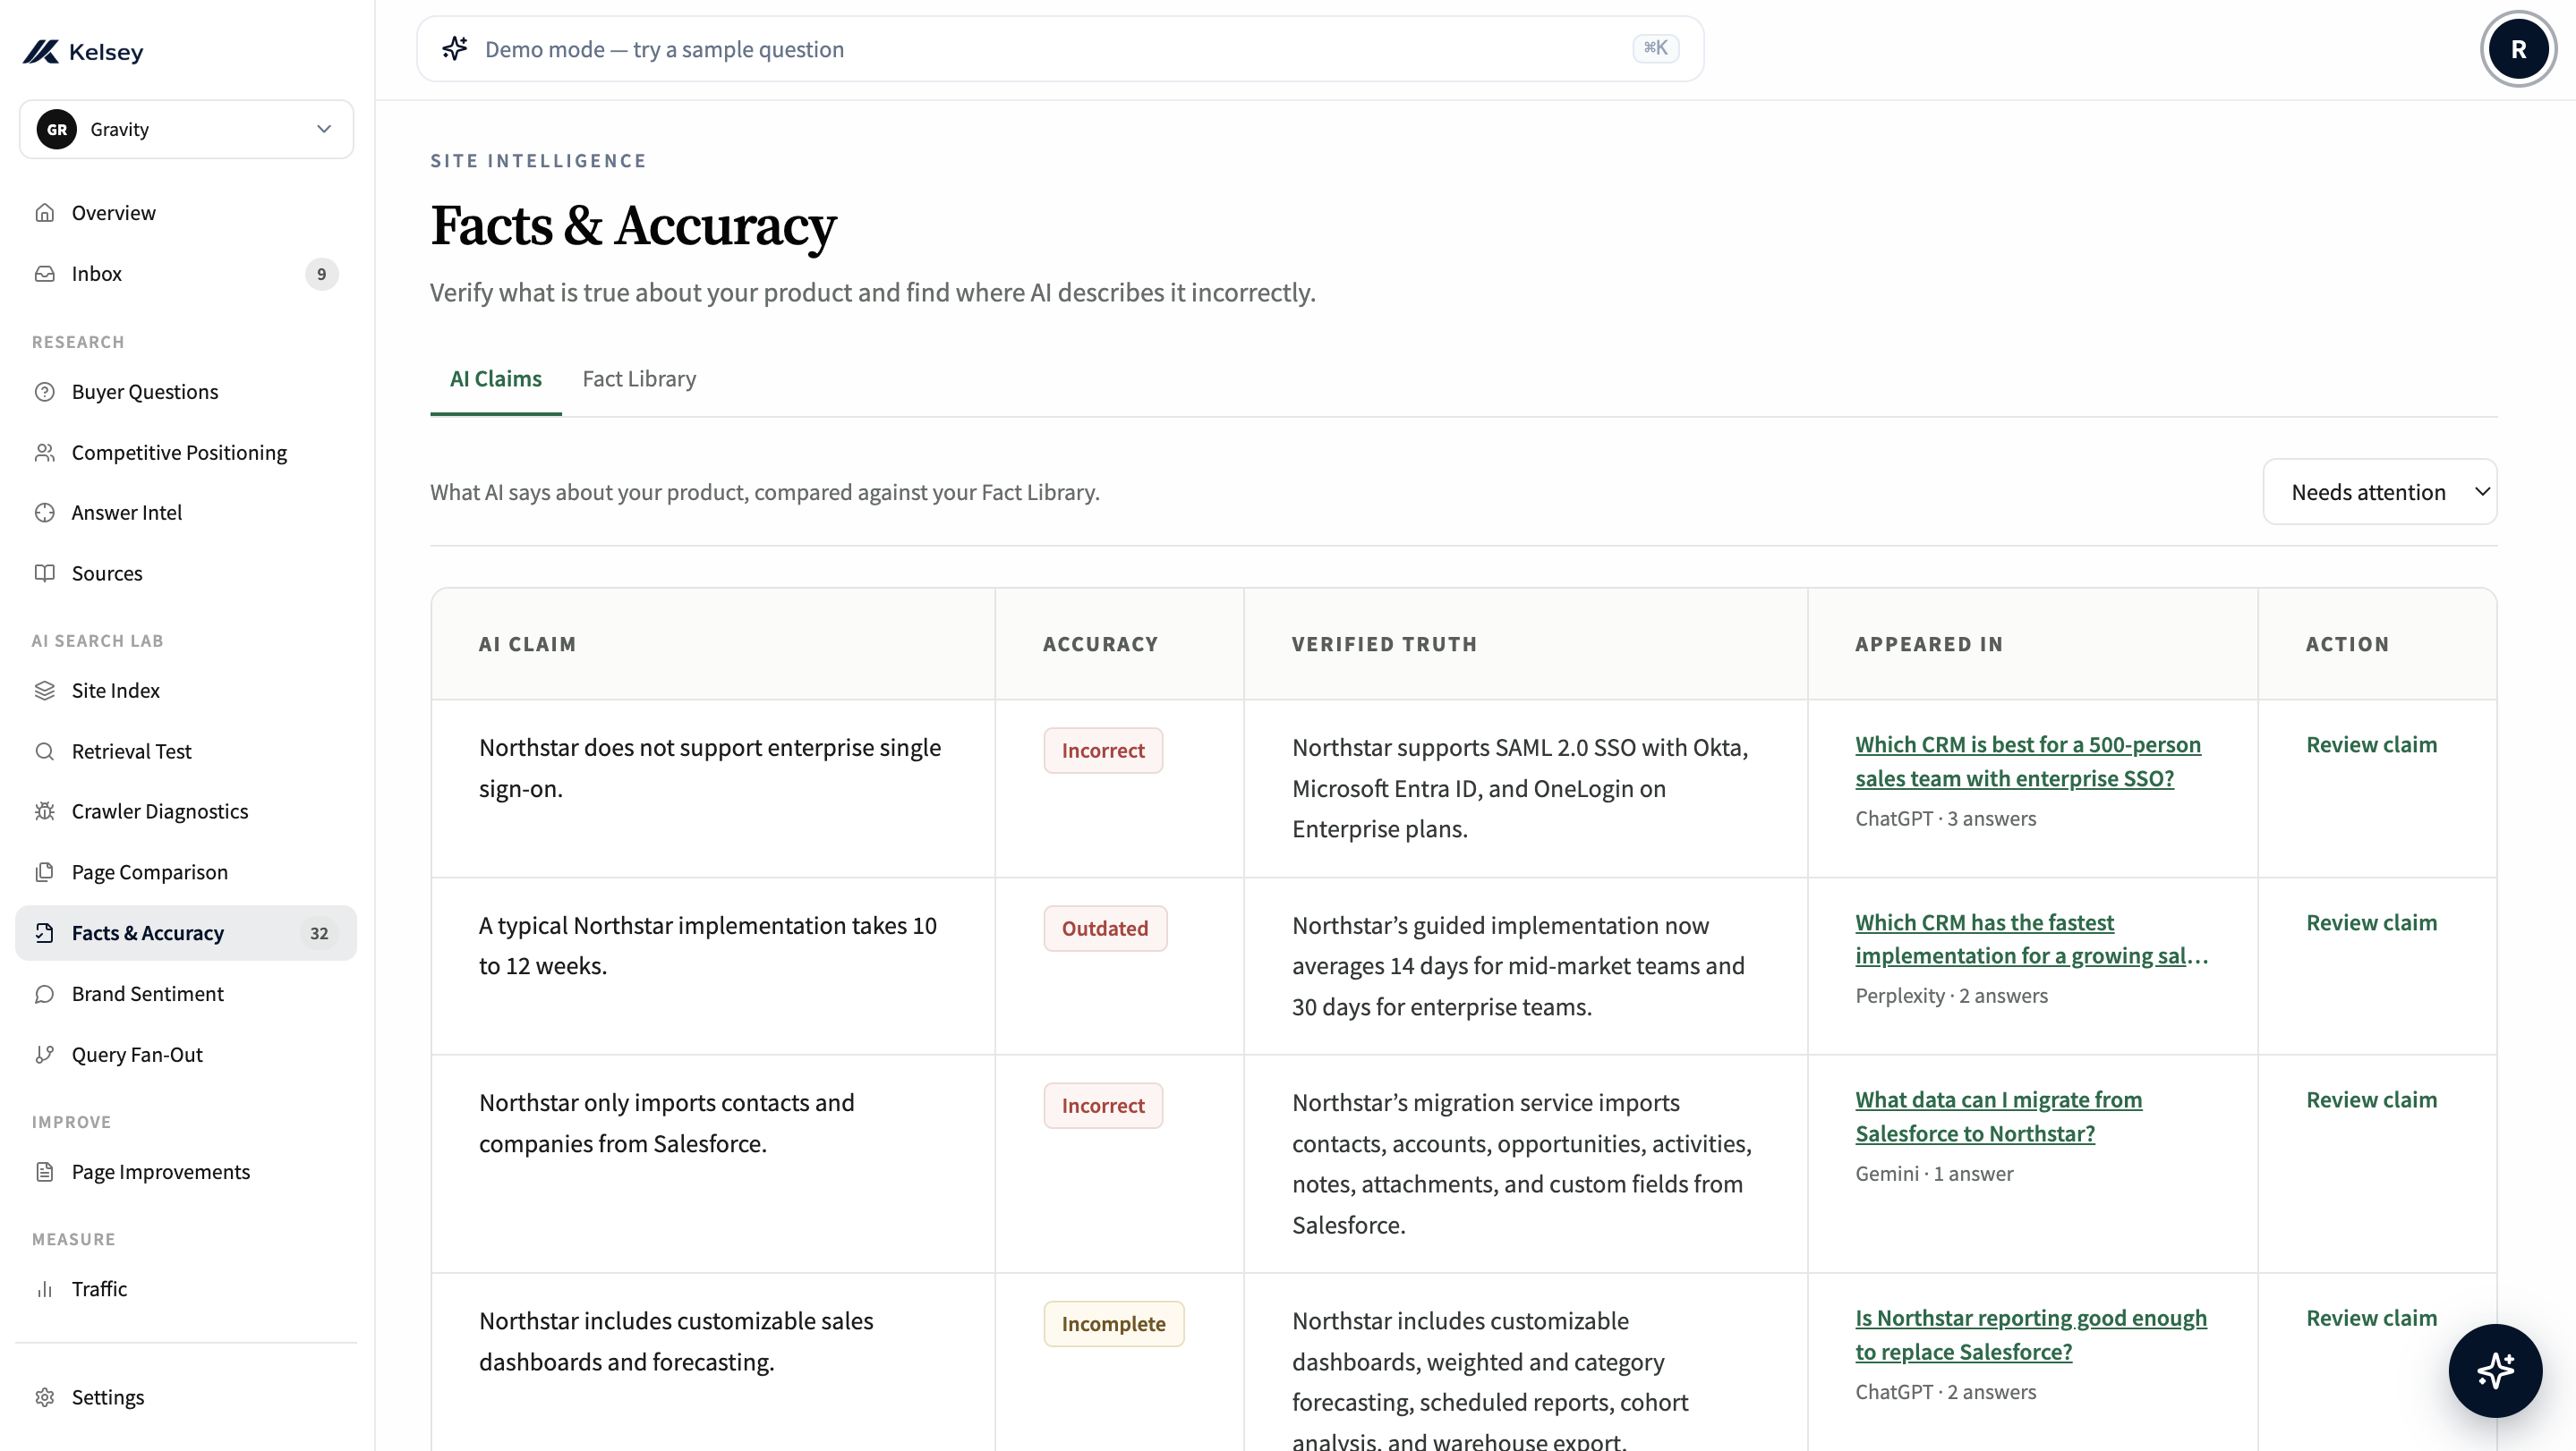Switch to the AI Claims tab
2576x1451 pixels.
tap(496, 378)
